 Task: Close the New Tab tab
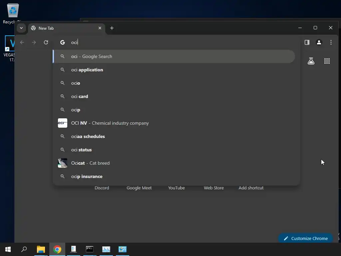[x=100, y=28]
